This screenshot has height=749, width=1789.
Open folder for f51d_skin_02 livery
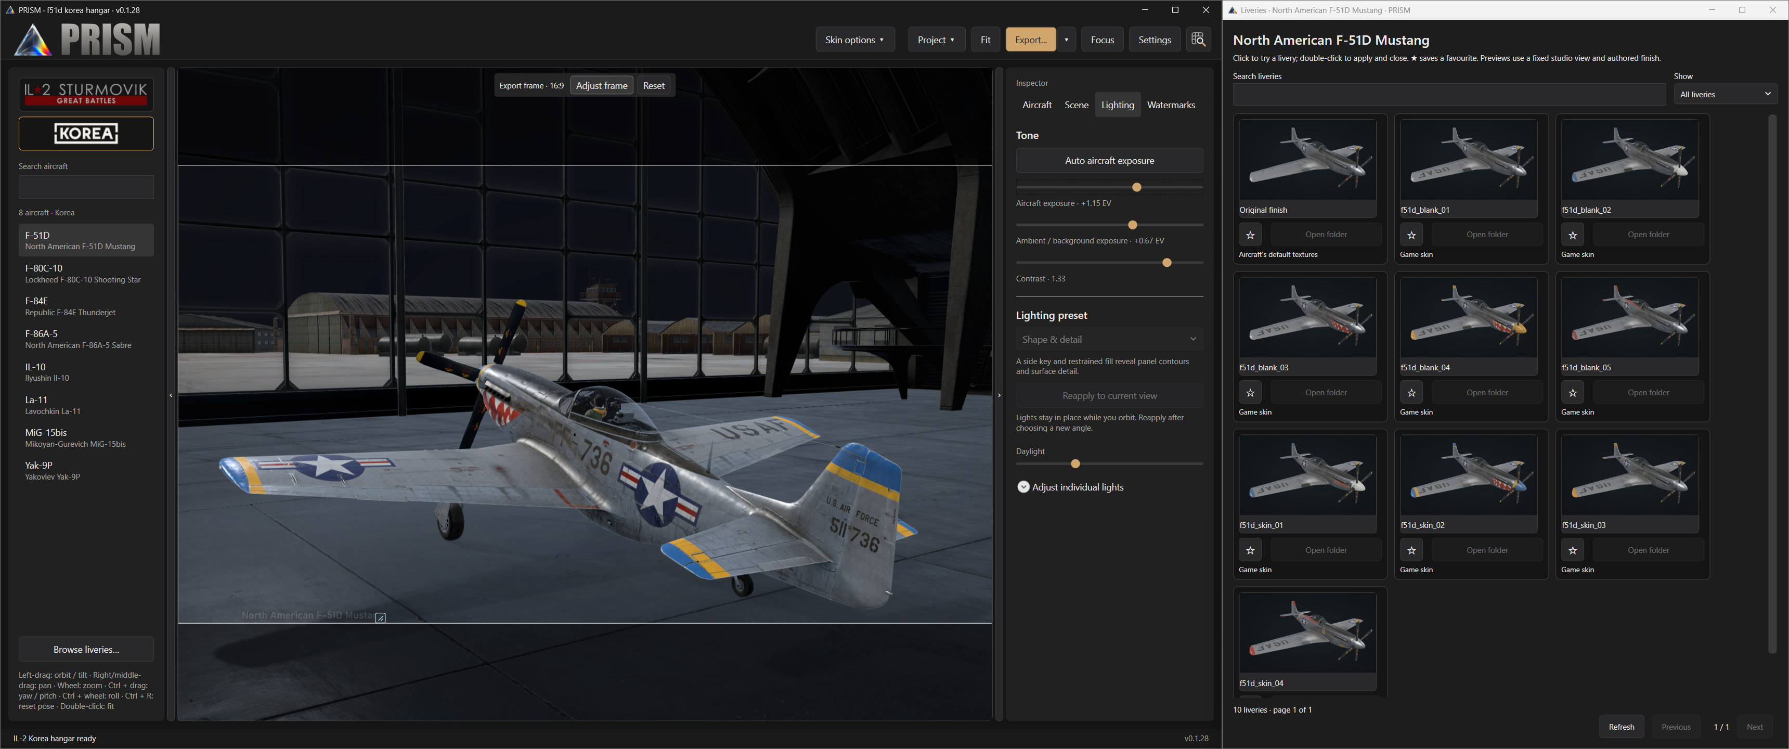[x=1487, y=550]
